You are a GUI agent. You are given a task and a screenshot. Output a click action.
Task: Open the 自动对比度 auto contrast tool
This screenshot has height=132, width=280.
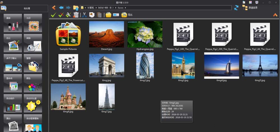tap(33, 103)
